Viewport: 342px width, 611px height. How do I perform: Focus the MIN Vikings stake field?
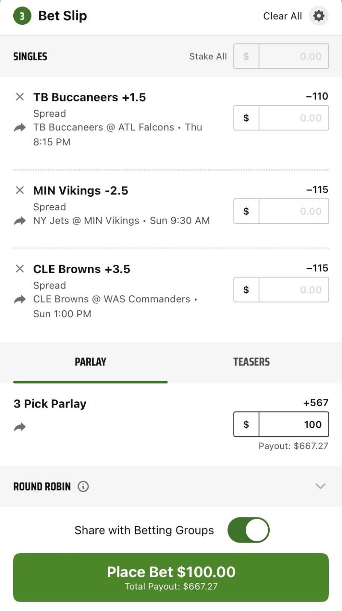point(294,211)
